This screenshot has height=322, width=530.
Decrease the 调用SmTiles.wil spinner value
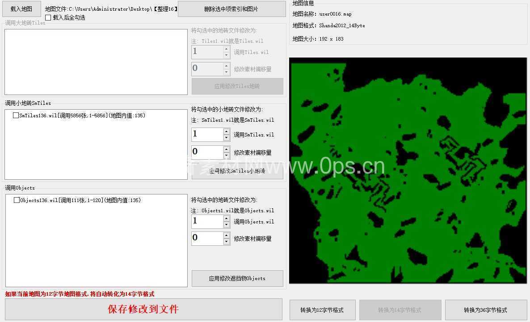pos(227,138)
